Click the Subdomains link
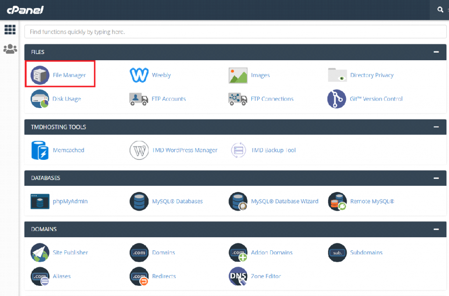The width and height of the screenshot is (449, 296). pos(366,253)
